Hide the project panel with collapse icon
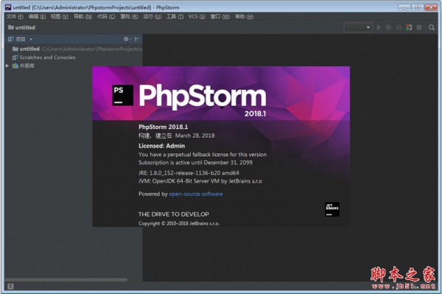This screenshot has width=442, height=294. pos(137,39)
